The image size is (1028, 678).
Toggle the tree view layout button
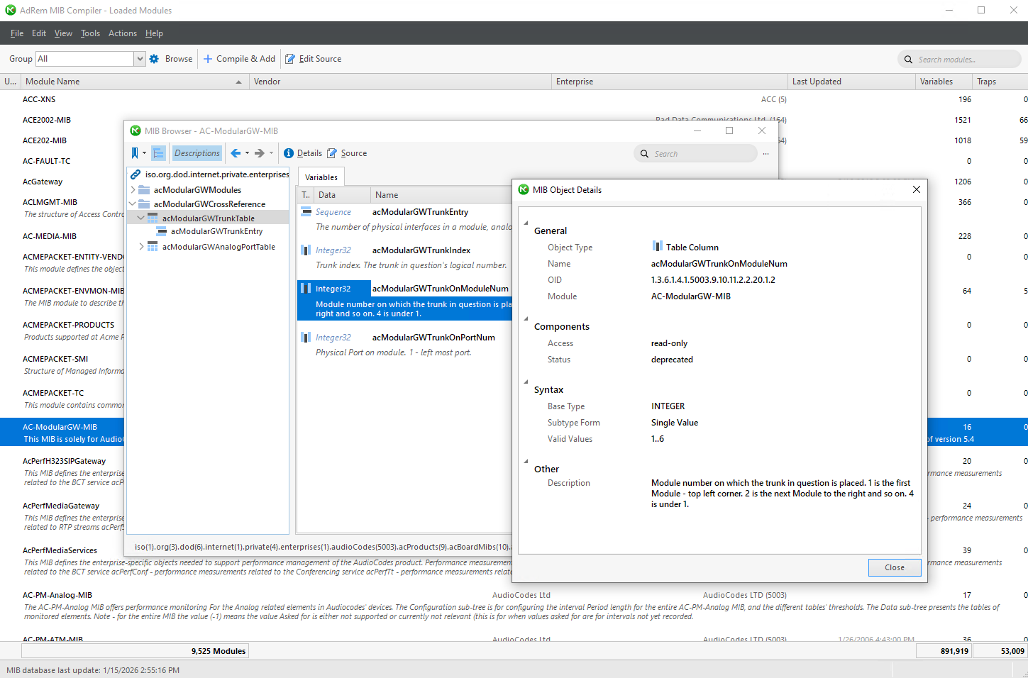(159, 153)
